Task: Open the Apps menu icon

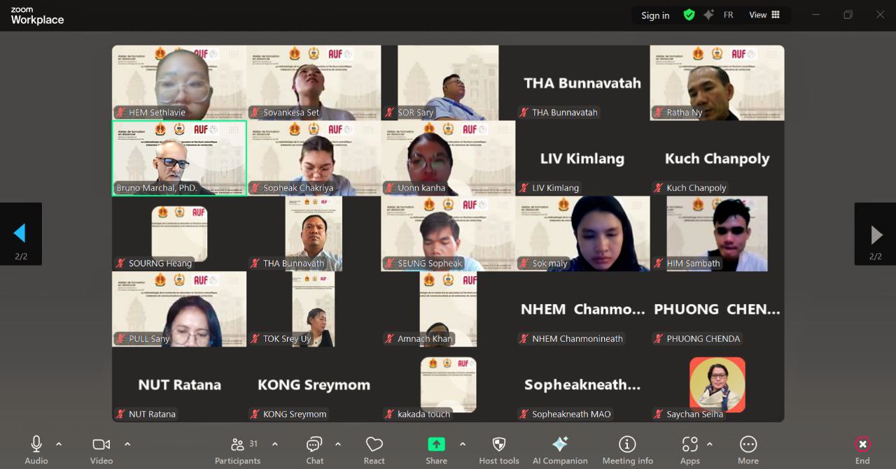Action: [689, 449]
